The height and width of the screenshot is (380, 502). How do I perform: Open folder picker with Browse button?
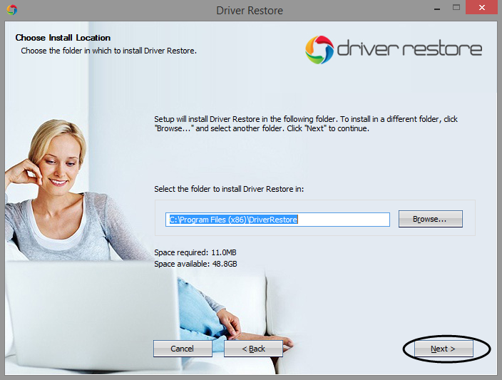tap(430, 219)
